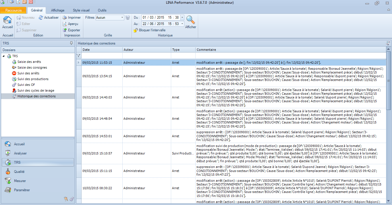Click the navigation pane splitter grip
The width and height of the screenshot is (392, 205).
38,138
